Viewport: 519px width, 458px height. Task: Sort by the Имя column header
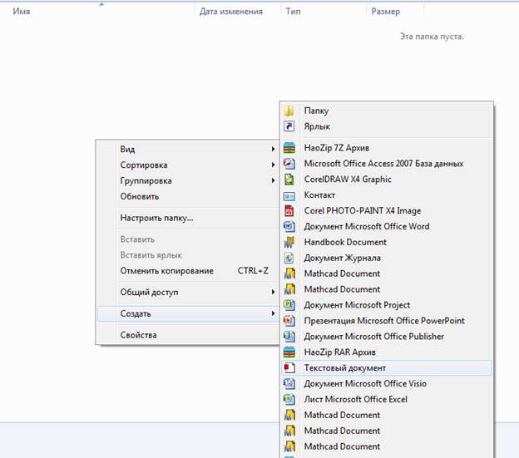(x=99, y=12)
